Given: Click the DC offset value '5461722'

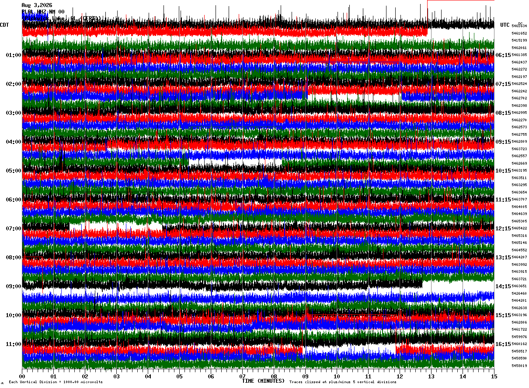Looking at the screenshot, I should point(519,330).
